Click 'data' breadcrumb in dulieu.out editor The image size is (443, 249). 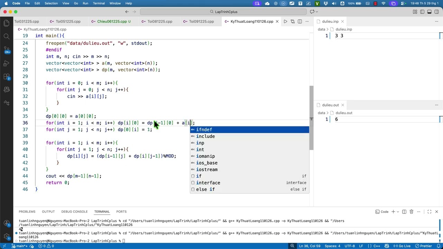click(x=322, y=113)
